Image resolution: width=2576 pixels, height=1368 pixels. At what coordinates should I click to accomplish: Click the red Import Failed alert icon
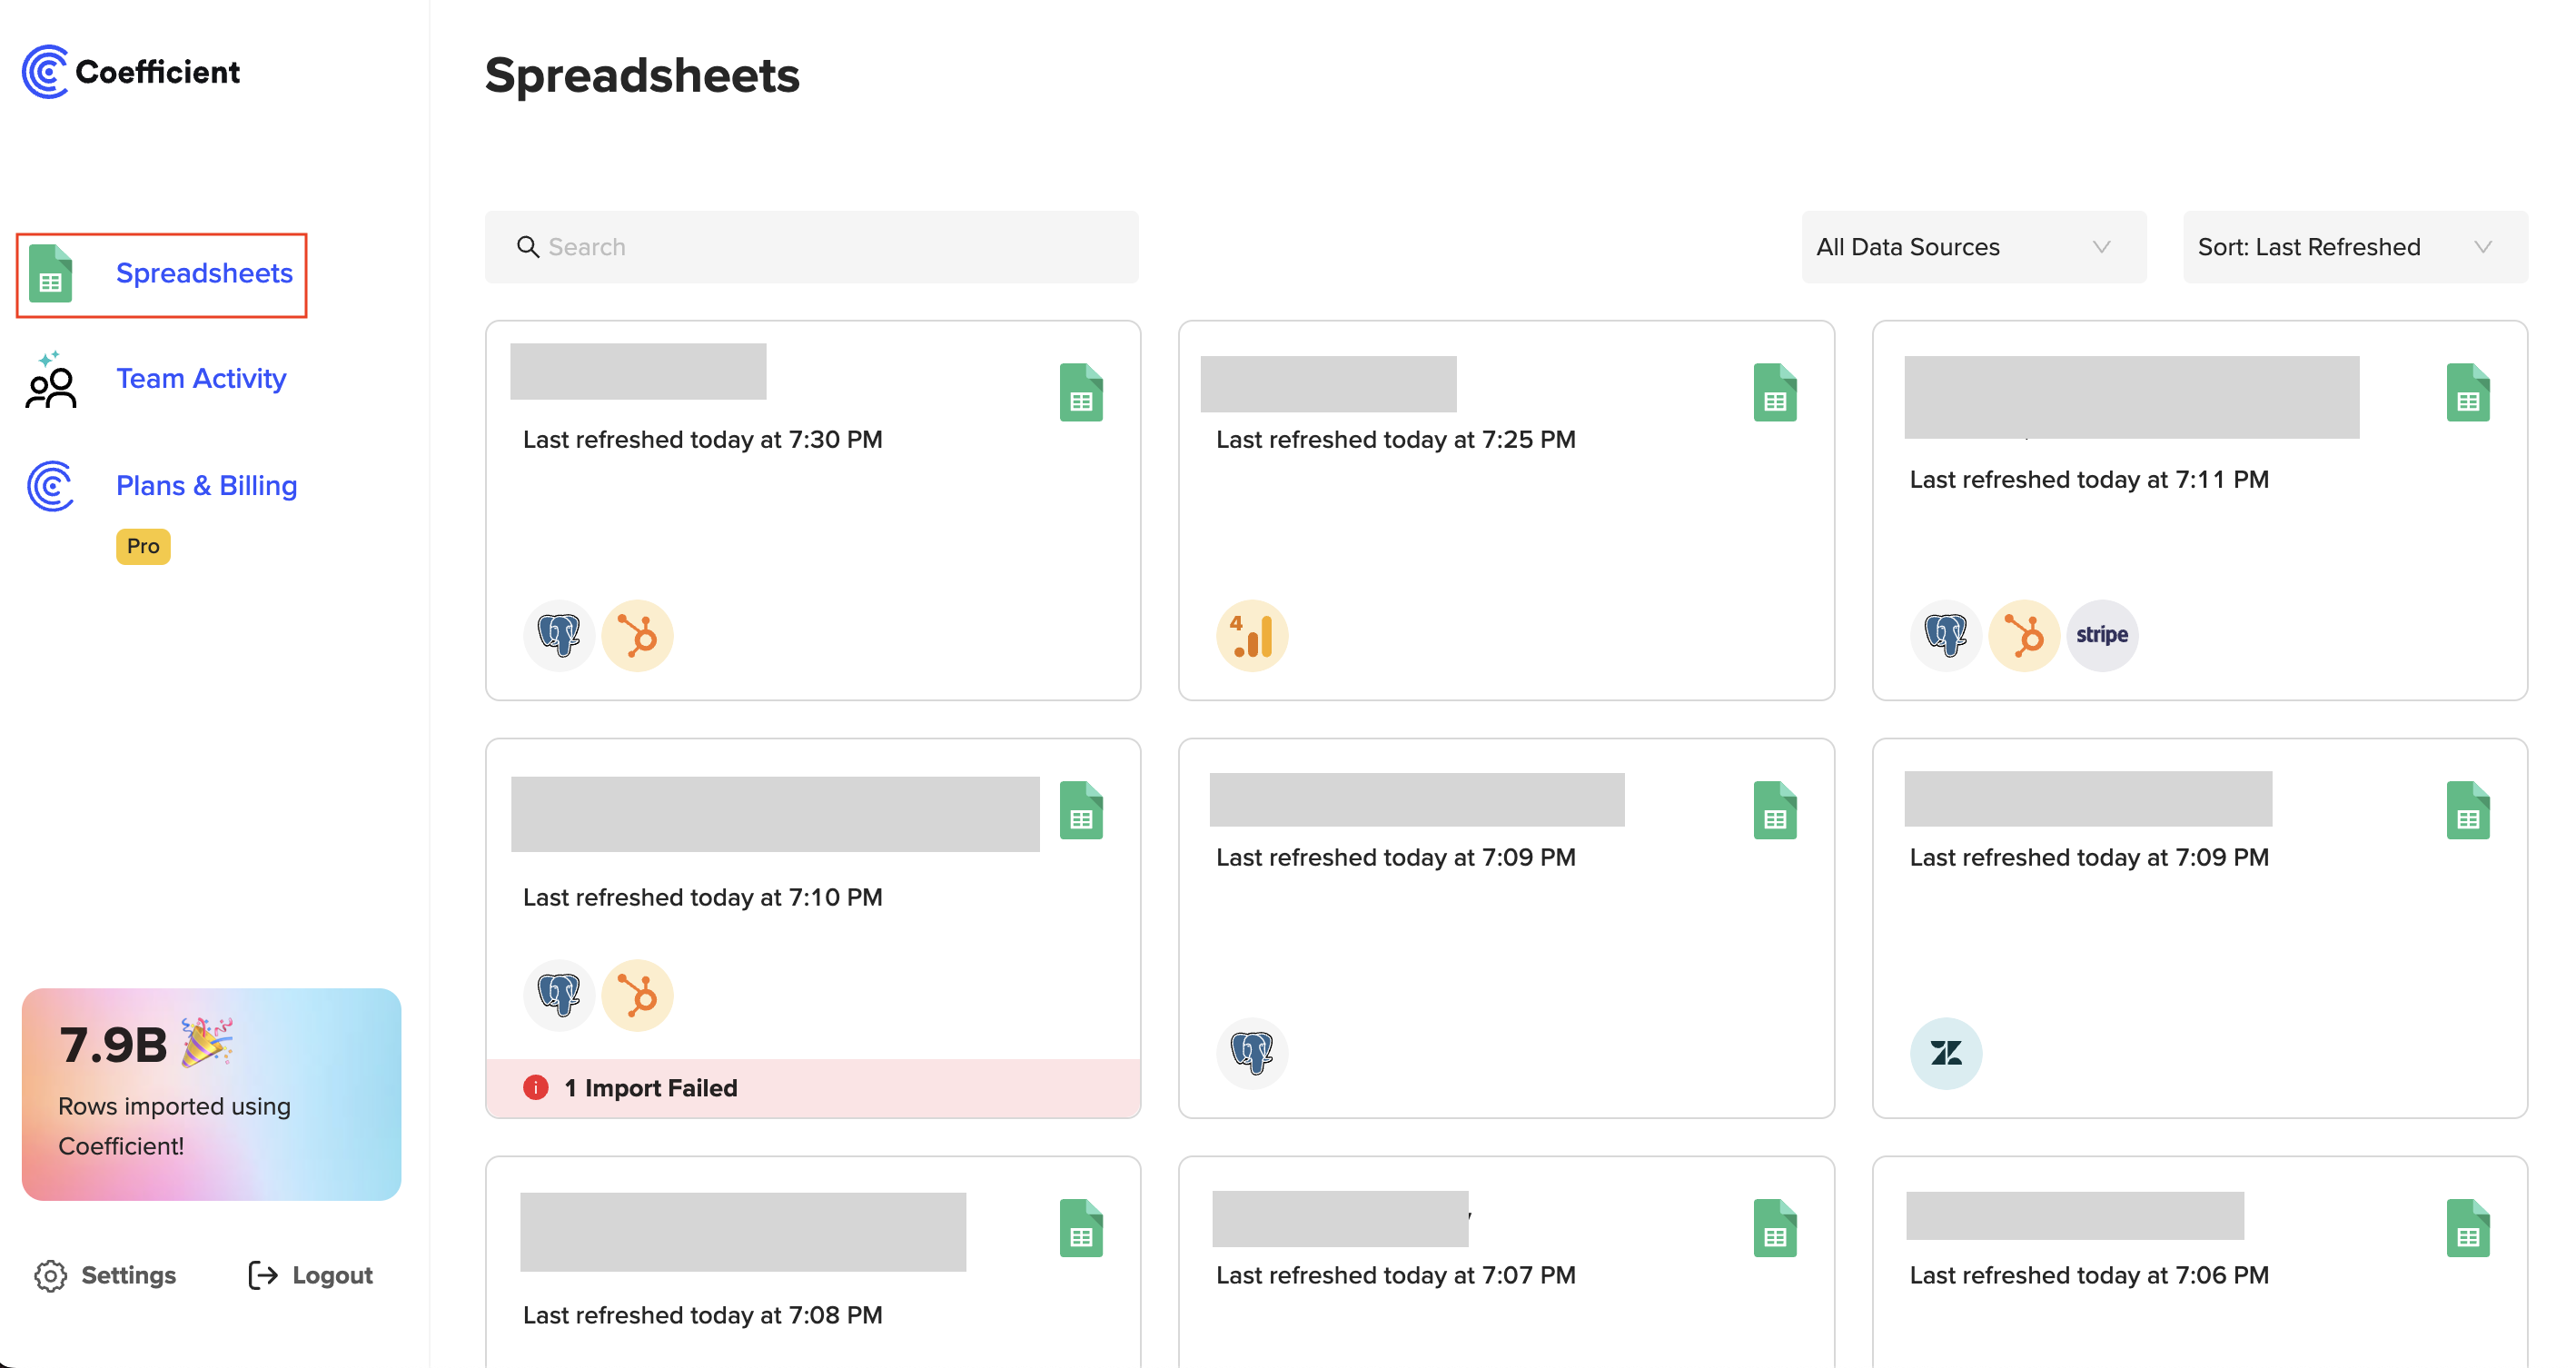536,1088
